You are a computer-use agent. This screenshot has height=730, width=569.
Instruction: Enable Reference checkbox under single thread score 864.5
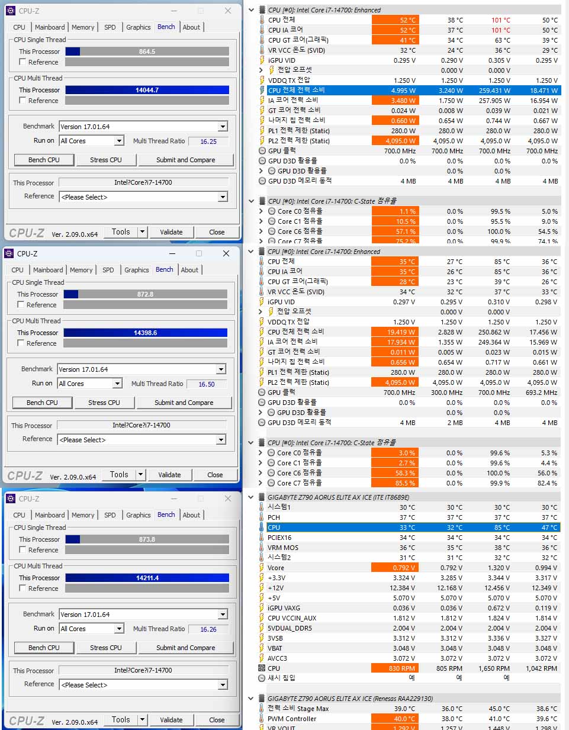pyautogui.click(x=22, y=62)
